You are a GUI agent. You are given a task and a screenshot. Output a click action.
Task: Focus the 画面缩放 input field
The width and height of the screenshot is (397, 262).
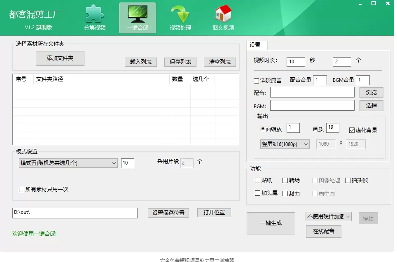pos(293,128)
